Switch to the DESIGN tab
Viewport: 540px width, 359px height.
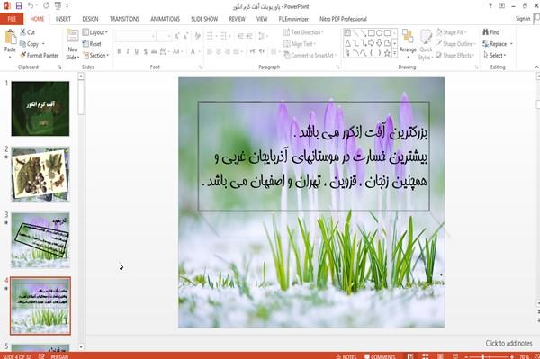coord(90,19)
